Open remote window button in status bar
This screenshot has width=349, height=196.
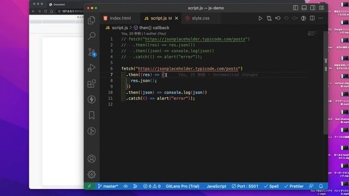click(89, 186)
